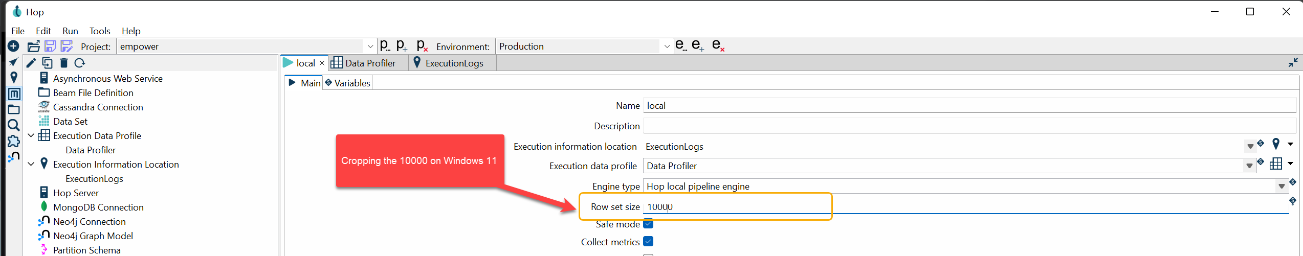Image resolution: width=1303 pixels, height=256 pixels.
Task: Click variable icon beside Engine type
Action: (1293, 182)
